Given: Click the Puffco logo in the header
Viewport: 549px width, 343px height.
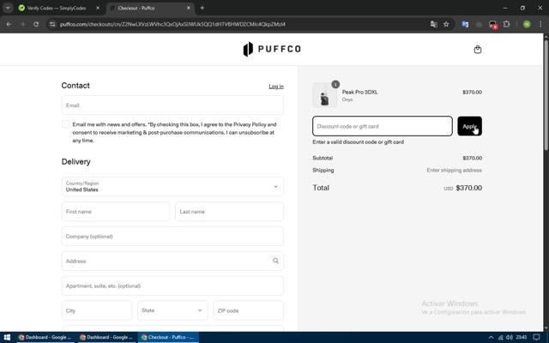Looking at the screenshot, I should point(272,49).
